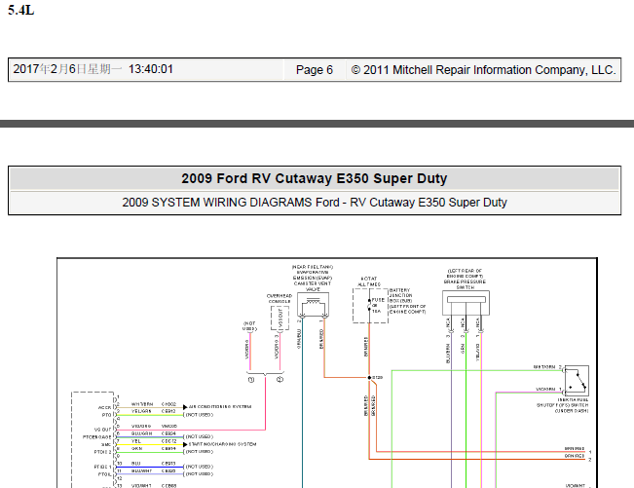Click the EVAP canister vent valve symbol
Viewport: 634px width, 488px height.
click(x=313, y=306)
